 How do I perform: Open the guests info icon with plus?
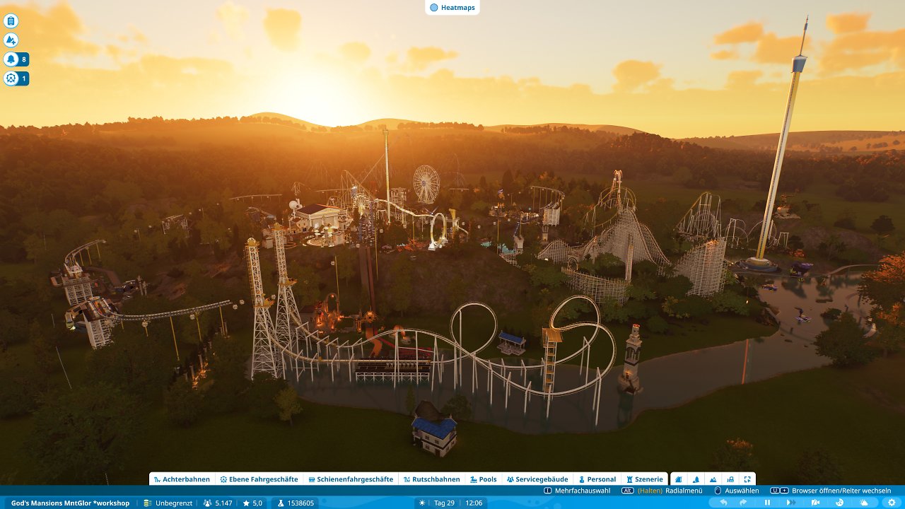coord(11,40)
